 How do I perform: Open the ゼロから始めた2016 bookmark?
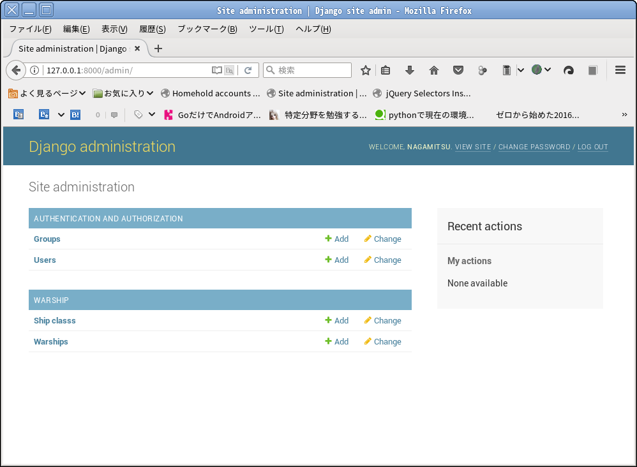tap(537, 115)
